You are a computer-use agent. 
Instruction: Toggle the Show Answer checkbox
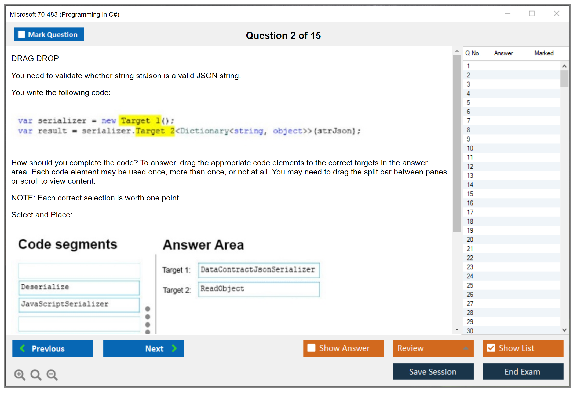311,348
